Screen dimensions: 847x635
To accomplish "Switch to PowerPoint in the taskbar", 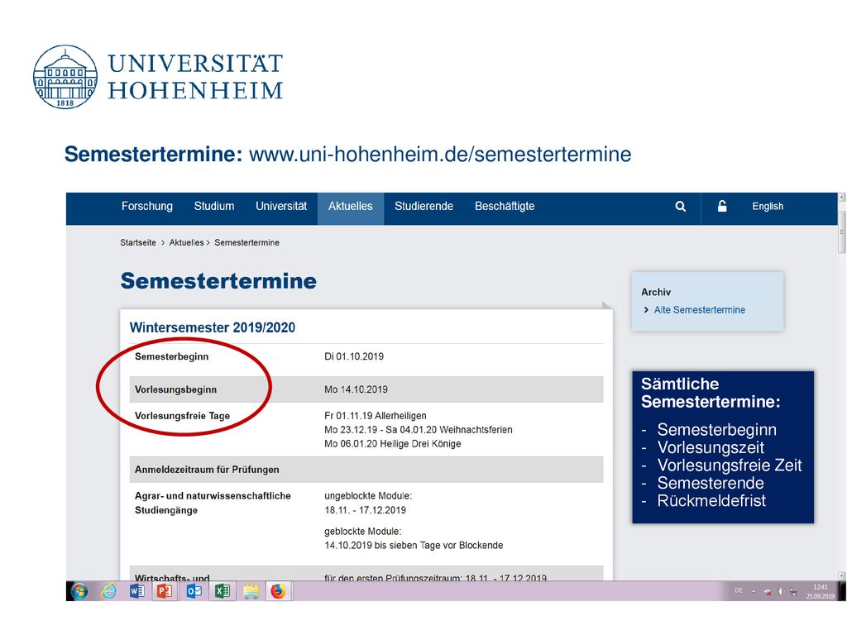I will point(165,591).
